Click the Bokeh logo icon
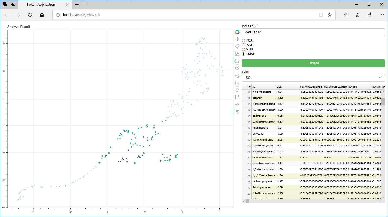 pyautogui.click(x=237, y=32)
